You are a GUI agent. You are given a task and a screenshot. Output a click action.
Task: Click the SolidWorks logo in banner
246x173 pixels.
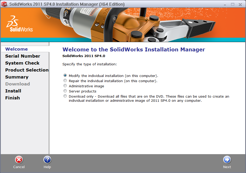tap(19, 23)
